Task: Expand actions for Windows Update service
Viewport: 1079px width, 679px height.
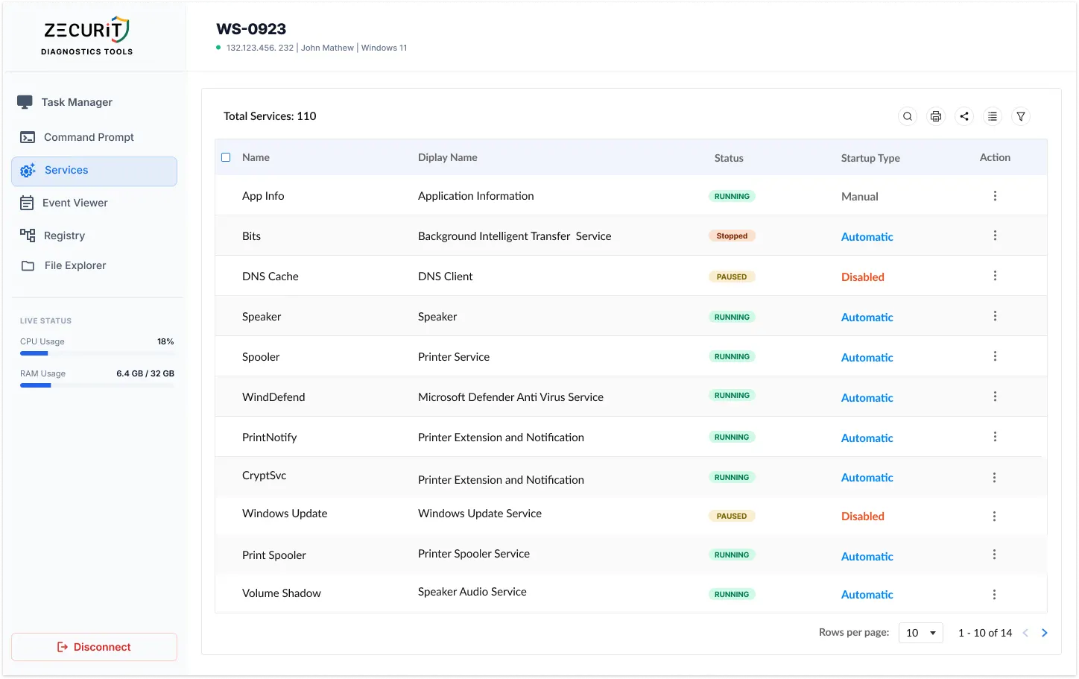Action: [x=995, y=515]
